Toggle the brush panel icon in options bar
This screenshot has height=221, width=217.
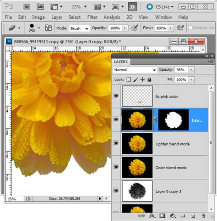[49, 28]
